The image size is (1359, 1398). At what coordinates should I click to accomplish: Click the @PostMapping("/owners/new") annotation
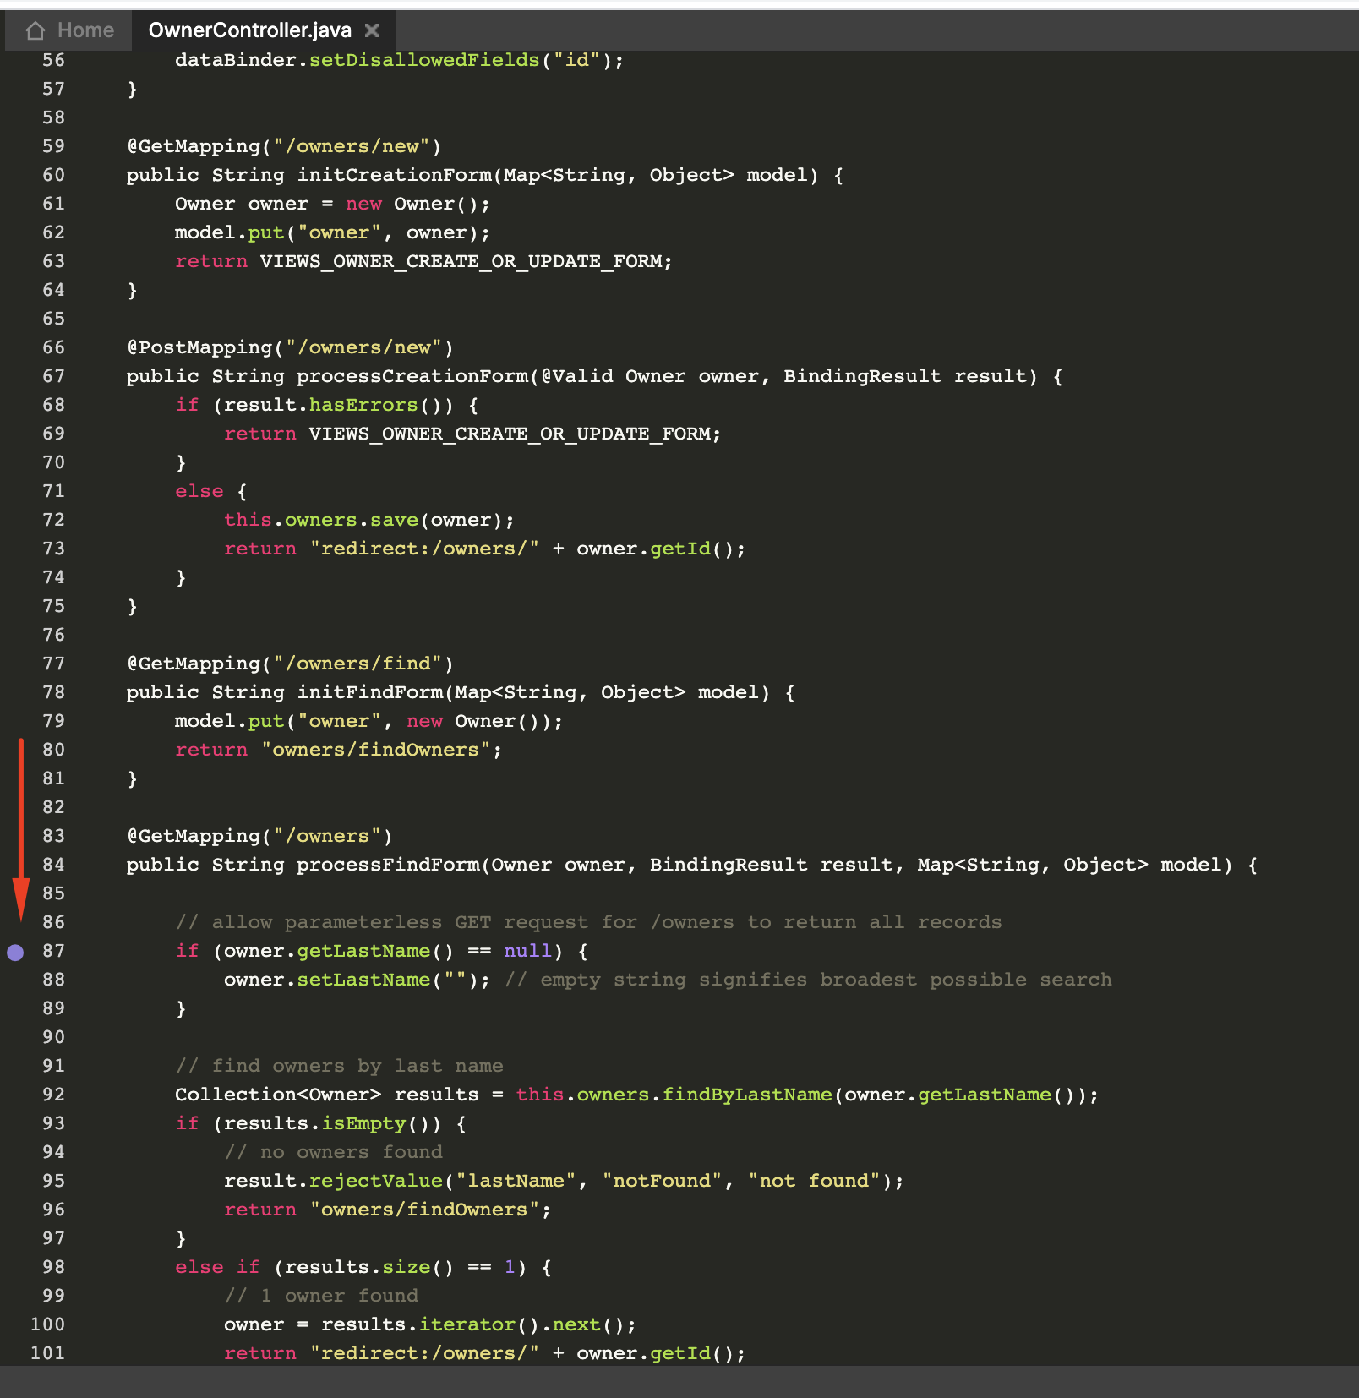(290, 347)
